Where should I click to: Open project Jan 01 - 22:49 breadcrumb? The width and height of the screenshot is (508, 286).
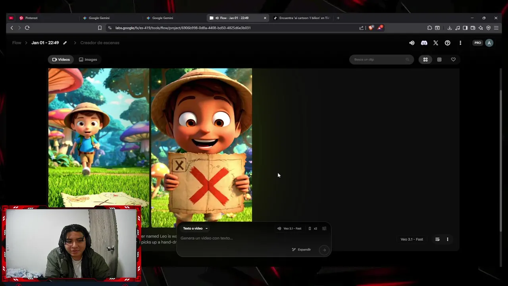(x=45, y=43)
